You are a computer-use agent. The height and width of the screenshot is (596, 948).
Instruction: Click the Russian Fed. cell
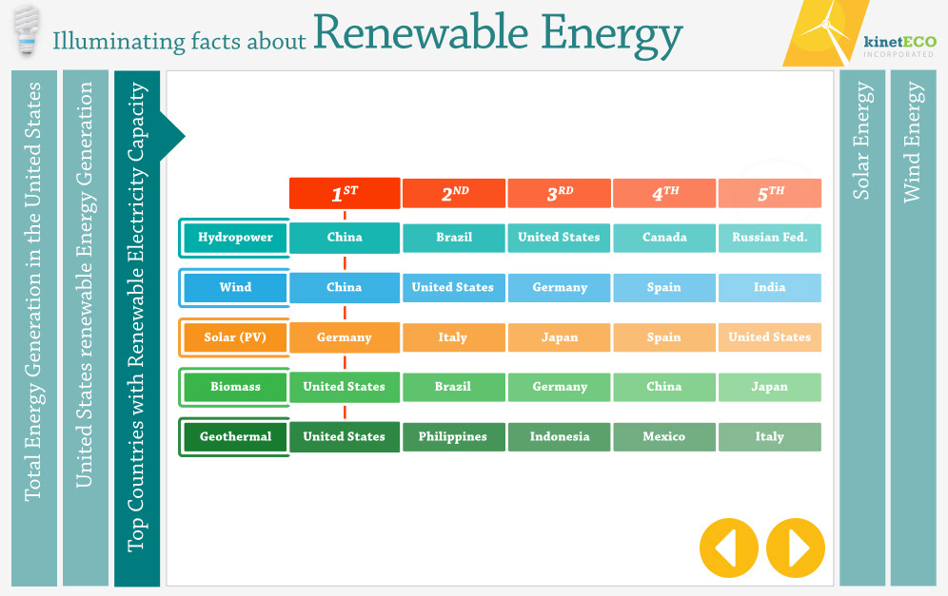coord(770,238)
